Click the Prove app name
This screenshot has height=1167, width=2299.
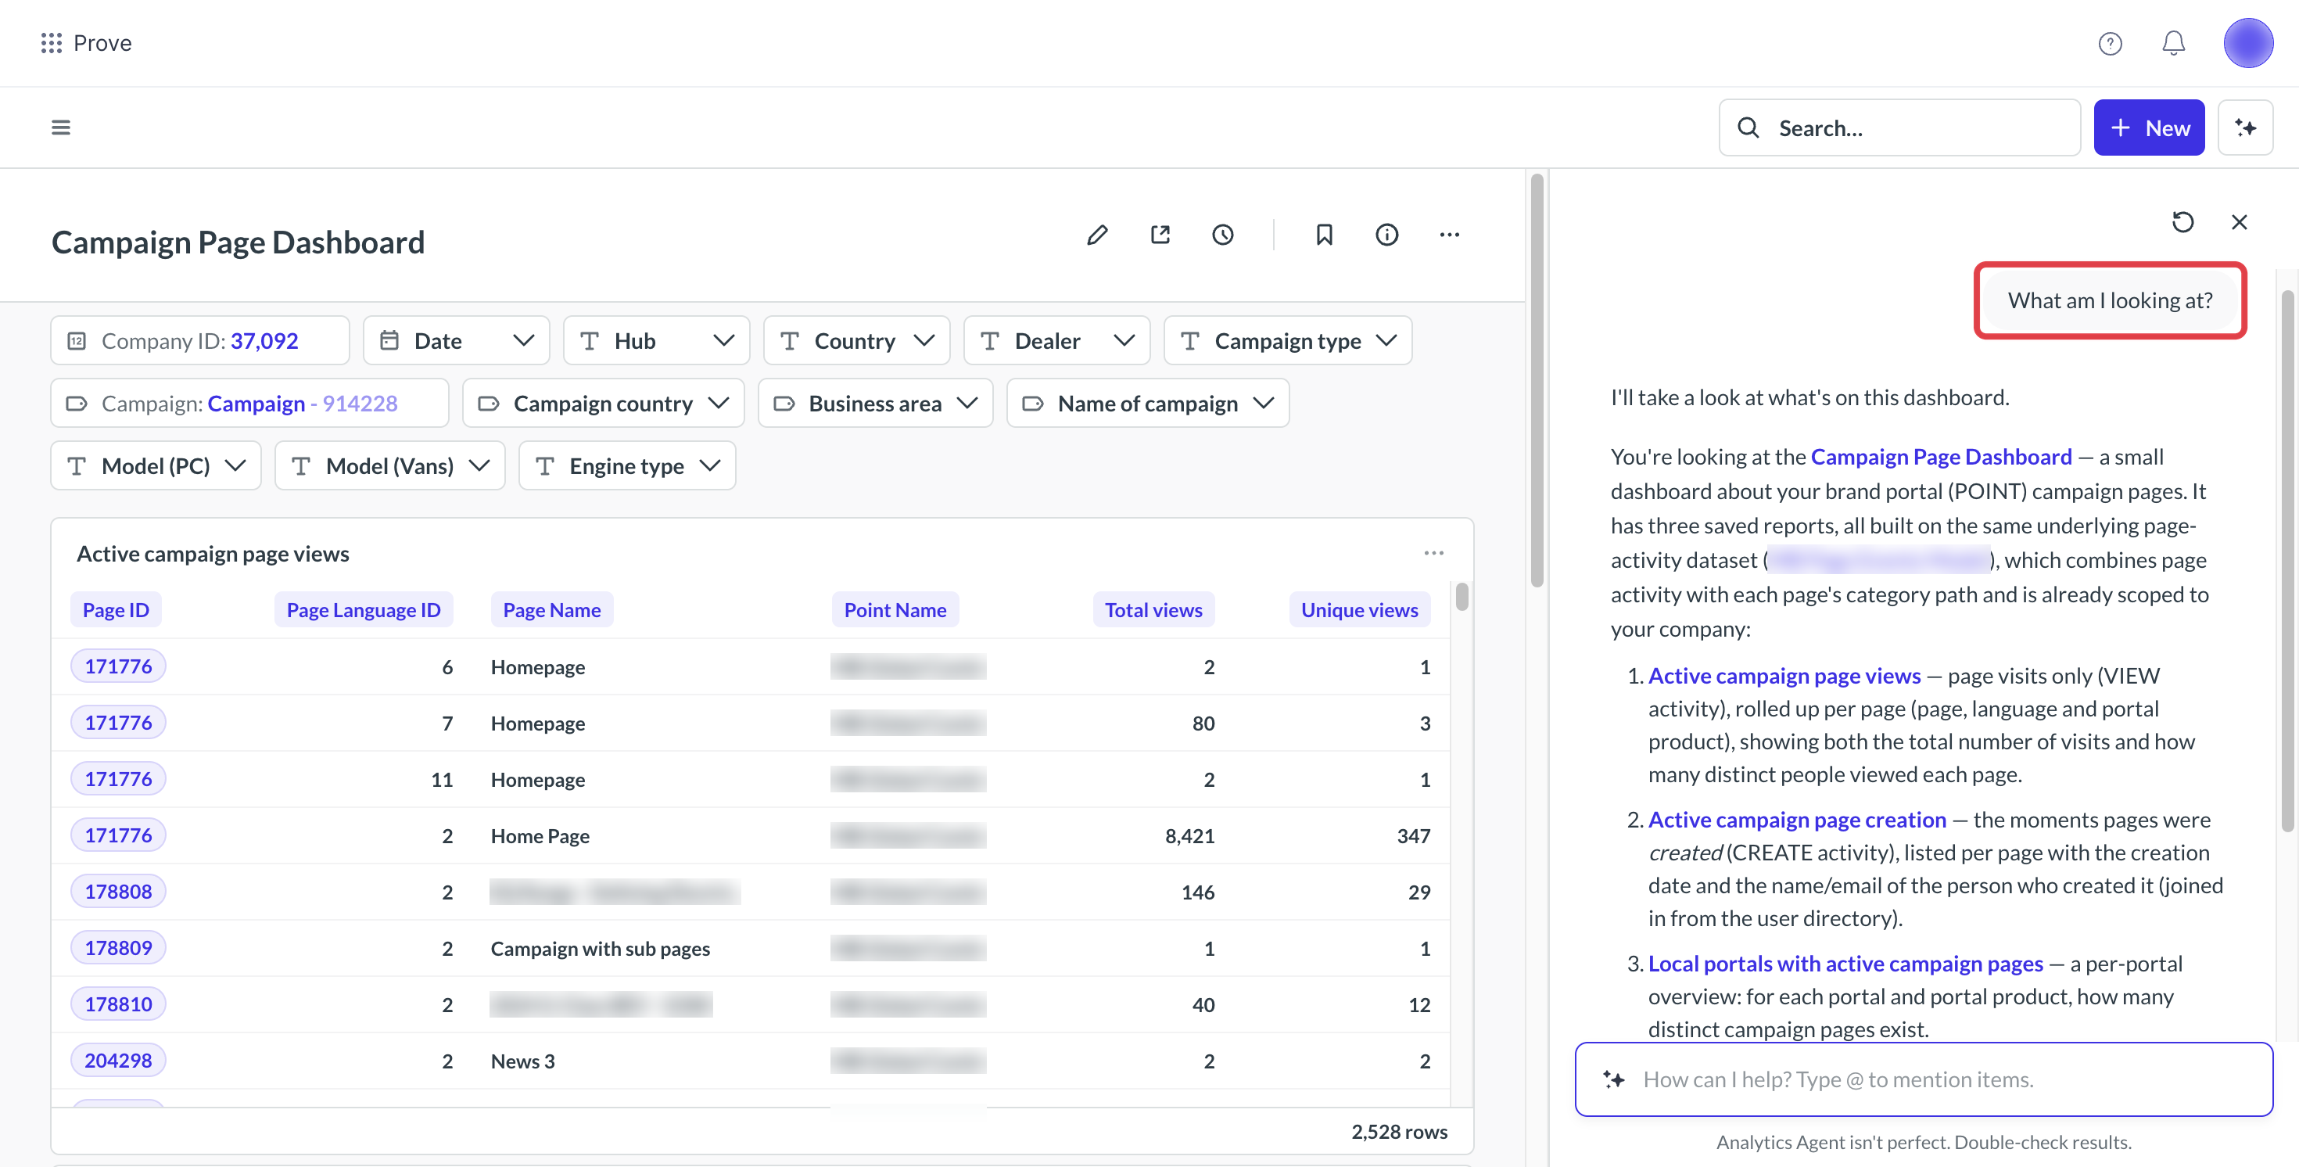(x=102, y=43)
